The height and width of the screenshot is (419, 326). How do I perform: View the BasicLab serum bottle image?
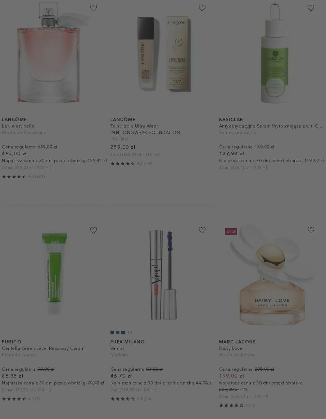275,54
